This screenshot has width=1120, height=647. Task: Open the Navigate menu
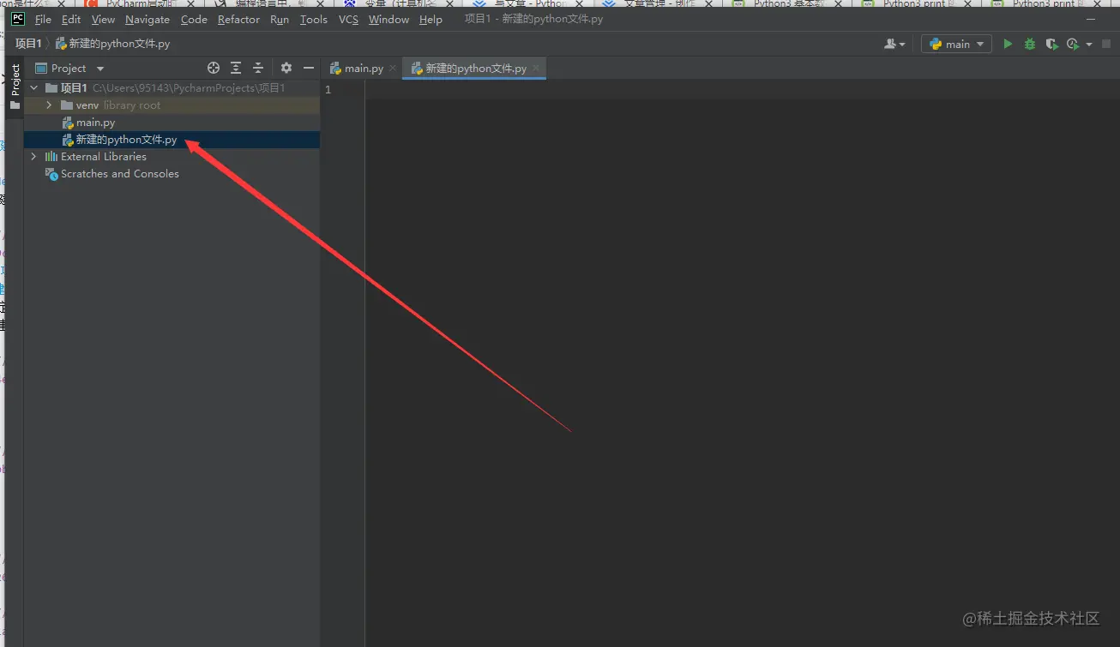[148, 19]
